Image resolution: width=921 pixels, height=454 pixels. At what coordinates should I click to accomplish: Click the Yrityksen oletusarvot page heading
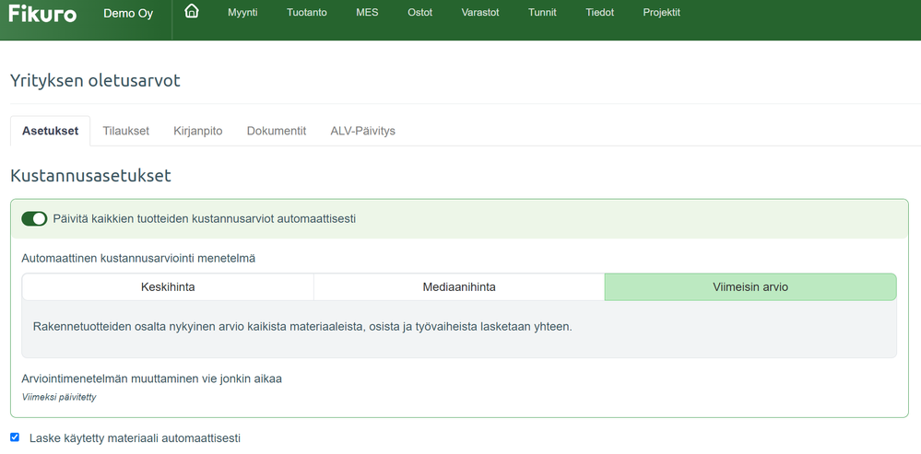95,81
